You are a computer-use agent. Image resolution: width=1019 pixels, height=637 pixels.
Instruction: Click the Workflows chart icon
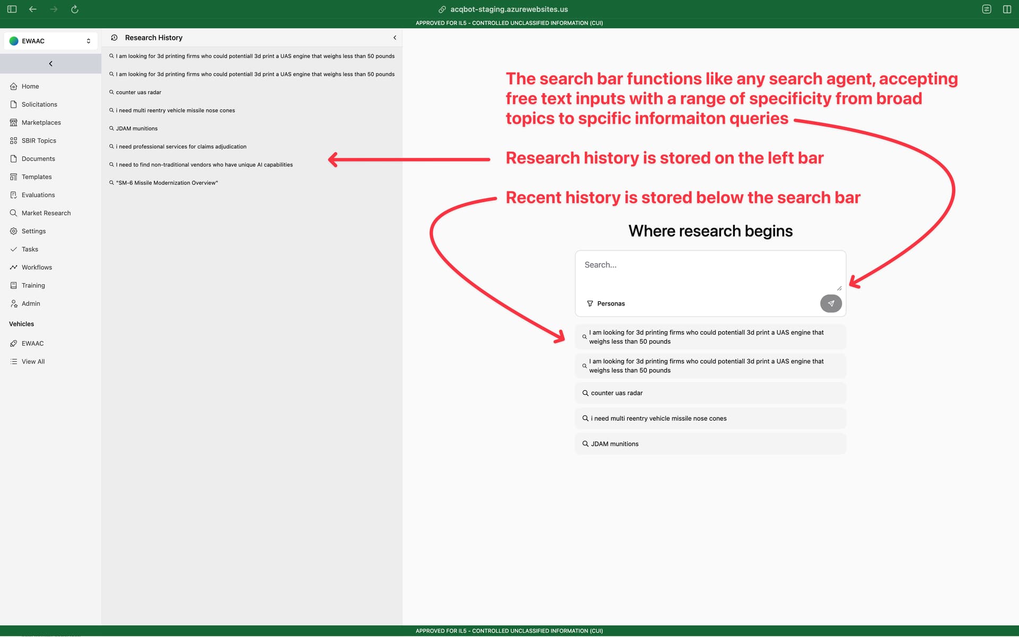[14, 267]
